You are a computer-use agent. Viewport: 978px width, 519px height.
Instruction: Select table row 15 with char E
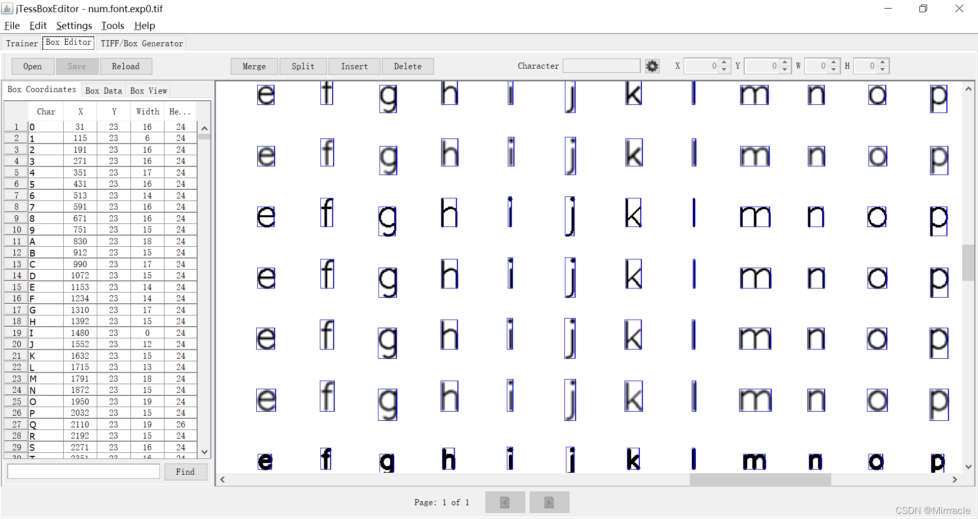(x=101, y=287)
